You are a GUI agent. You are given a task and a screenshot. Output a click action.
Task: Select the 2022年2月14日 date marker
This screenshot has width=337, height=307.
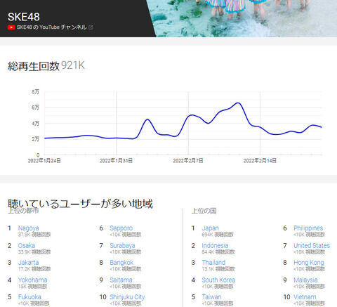pyautogui.click(x=260, y=161)
